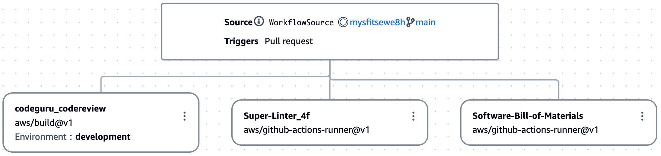Click aws/github-actions-runner@v1 under Super-Linter_4f
This screenshot has width=661, height=156.
click(x=307, y=130)
